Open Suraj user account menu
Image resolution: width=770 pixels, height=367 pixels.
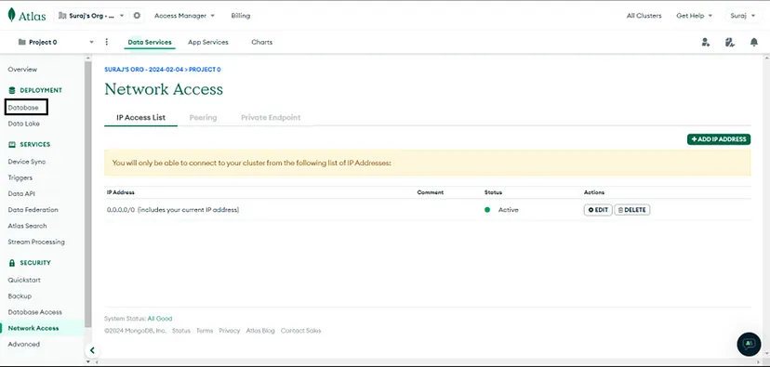(742, 16)
